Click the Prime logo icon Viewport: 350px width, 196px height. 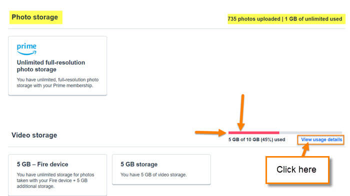(x=26, y=49)
